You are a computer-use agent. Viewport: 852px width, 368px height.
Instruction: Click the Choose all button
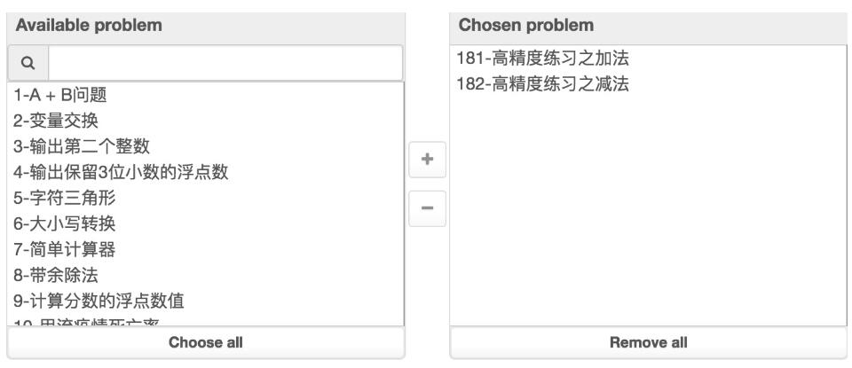pos(206,342)
